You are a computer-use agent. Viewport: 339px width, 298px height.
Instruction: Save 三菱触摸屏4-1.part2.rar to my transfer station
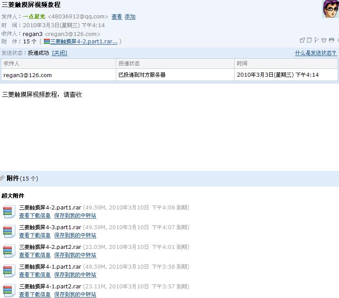pyautogui.click(x=75, y=294)
